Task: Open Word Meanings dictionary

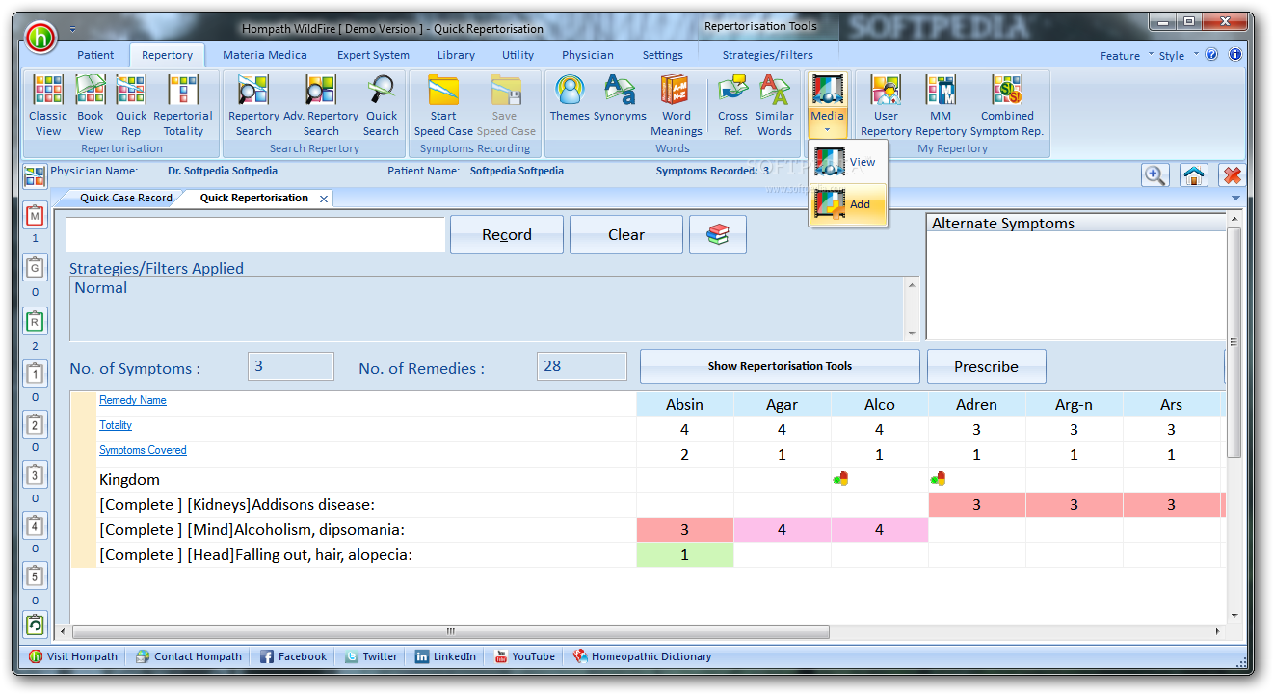Action: click(x=676, y=106)
